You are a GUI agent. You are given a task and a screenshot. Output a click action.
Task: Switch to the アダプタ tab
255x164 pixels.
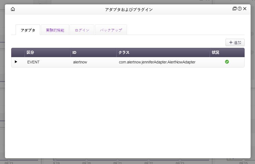pos(28,30)
